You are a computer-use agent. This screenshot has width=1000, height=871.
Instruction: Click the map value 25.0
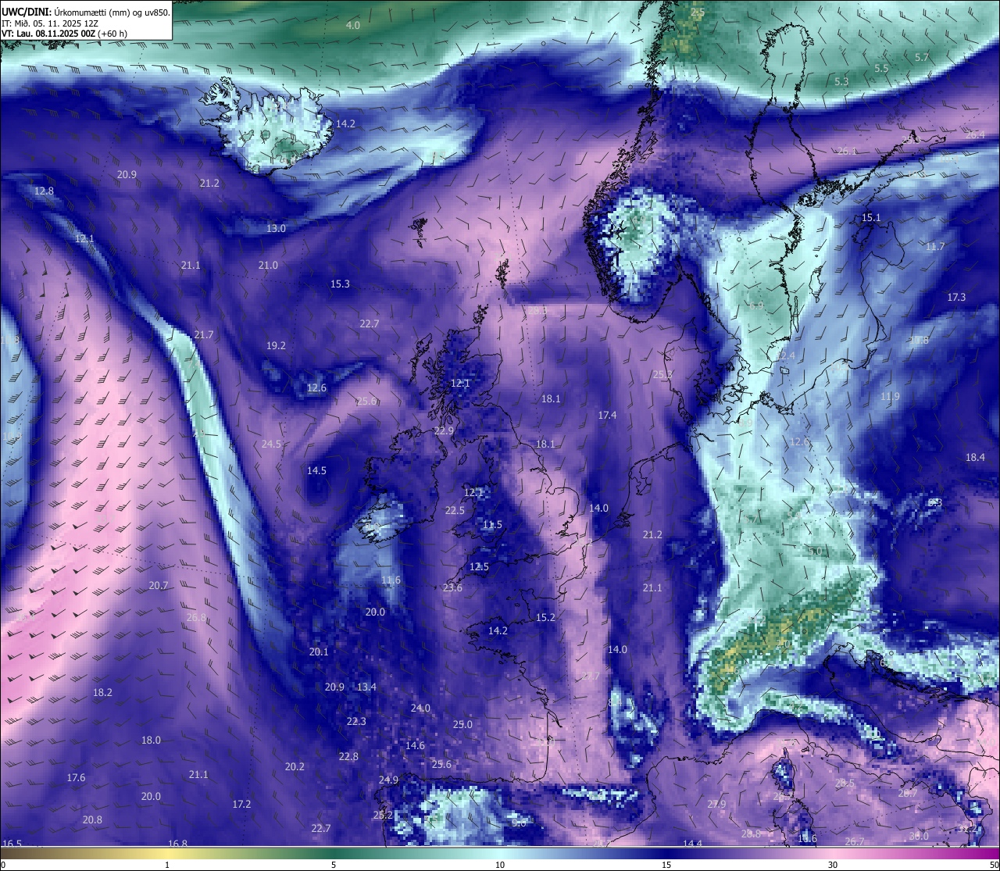pos(462,725)
